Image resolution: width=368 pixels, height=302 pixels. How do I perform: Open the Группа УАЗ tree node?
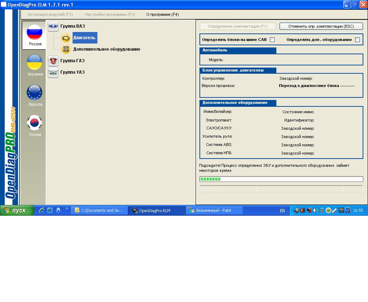[73, 72]
